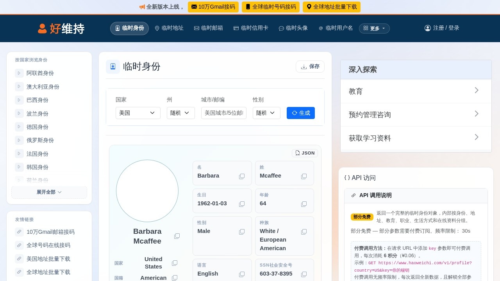Copy the nationality value American
Screen dimensions: 500x281
coord(175,278)
